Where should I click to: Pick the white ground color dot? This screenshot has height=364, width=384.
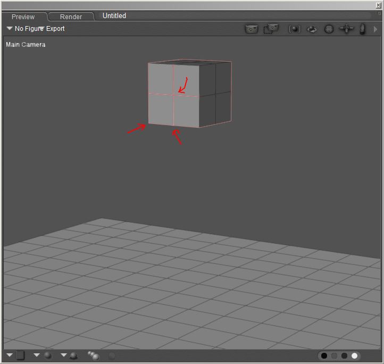coord(354,355)
